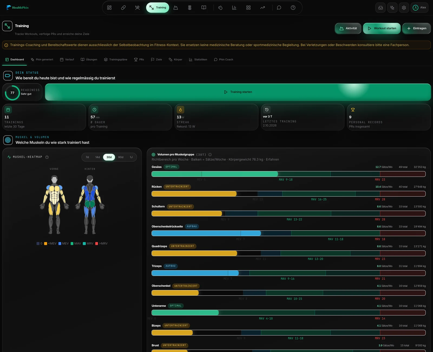Viewport: 433px width, 352px height.
Task: Click the trending-up arrow icon
Action: 263,8
